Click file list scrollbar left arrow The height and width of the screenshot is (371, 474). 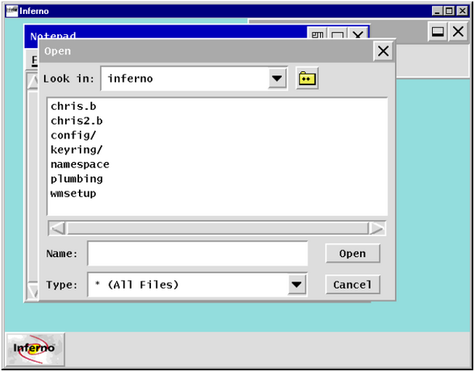(x=57, y=228)
